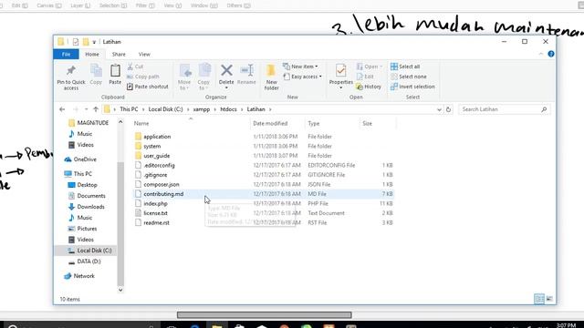Screen dimensions: 584x328
Task: Click Paste shortcut in ribbon
Action: (148, 87)
